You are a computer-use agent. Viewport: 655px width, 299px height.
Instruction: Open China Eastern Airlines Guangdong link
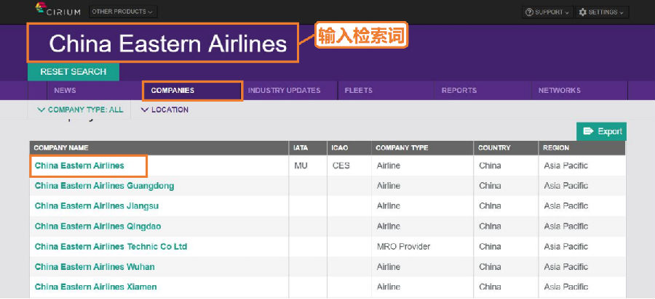[x=104, y=186]
